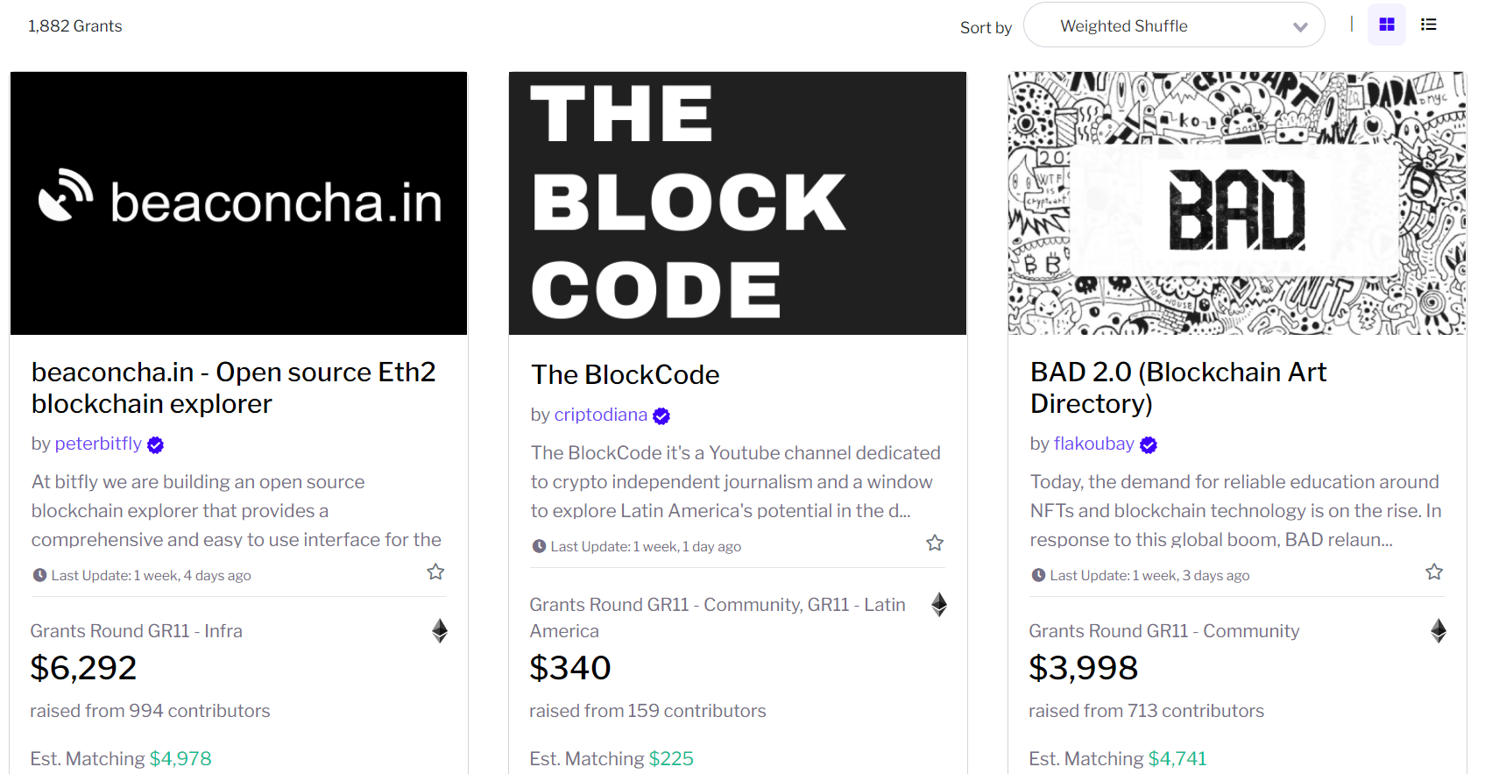Click Ethereum icon on The BlockCode card

point(938,604)
